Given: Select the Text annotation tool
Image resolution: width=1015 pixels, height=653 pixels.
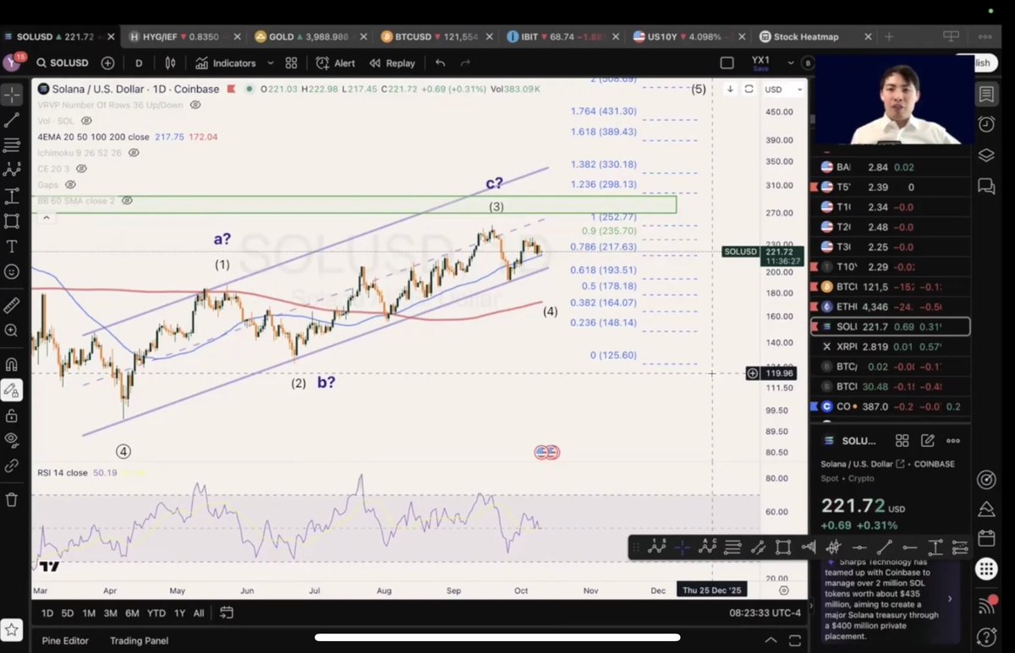Looking at the screenshot, I should (x=12, y=247).
